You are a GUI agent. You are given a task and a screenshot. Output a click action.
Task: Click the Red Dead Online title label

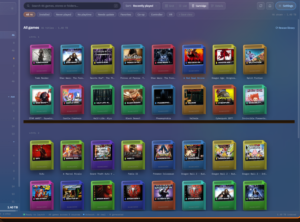(194, 78)
